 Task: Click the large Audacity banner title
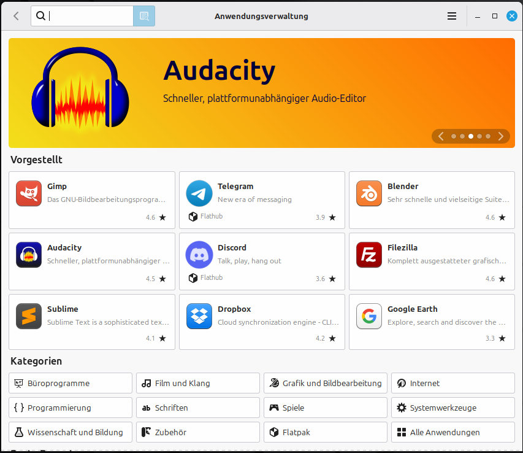click(x=219, y=71)
